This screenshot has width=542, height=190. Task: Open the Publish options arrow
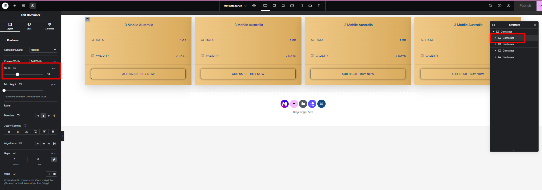[x=539, y=6]
